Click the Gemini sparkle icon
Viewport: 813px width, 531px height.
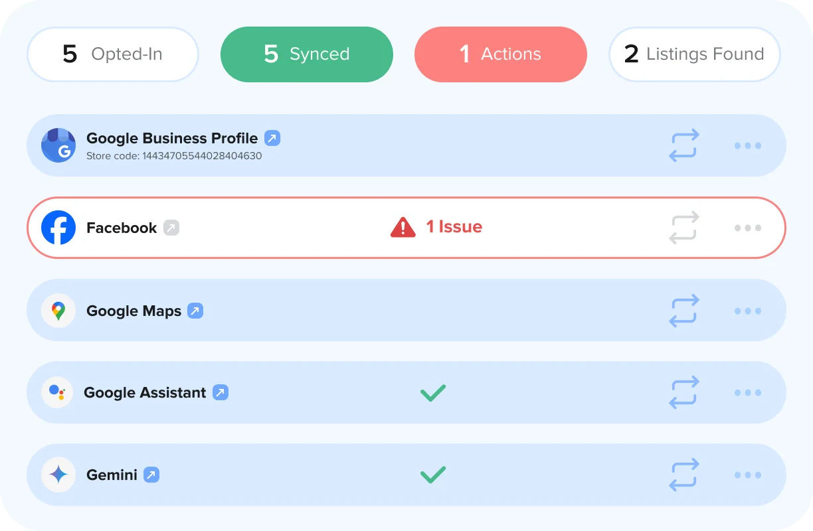pyautogui.click(x=58, y=475)
